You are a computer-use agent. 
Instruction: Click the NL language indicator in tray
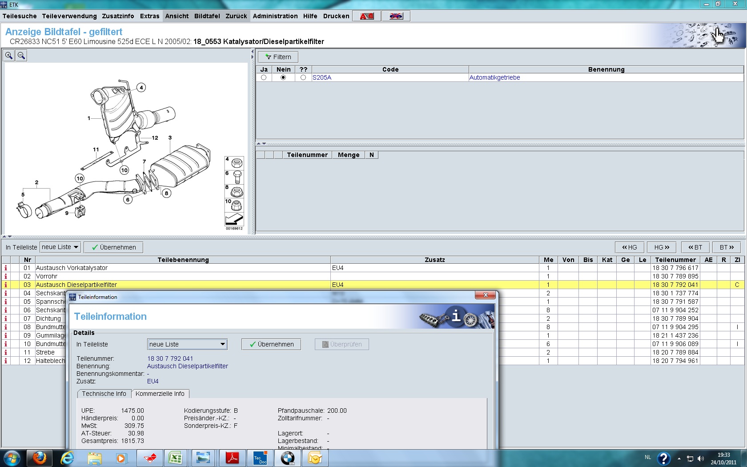[x=647, y=457]
